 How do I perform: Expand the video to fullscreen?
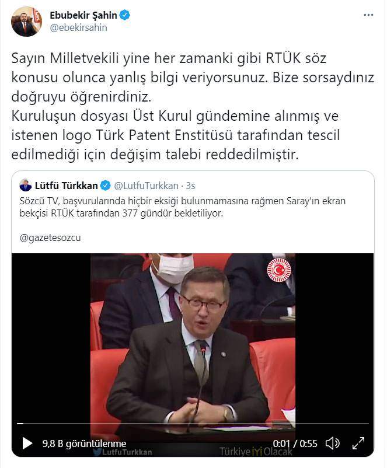click(x=358, y=443)
